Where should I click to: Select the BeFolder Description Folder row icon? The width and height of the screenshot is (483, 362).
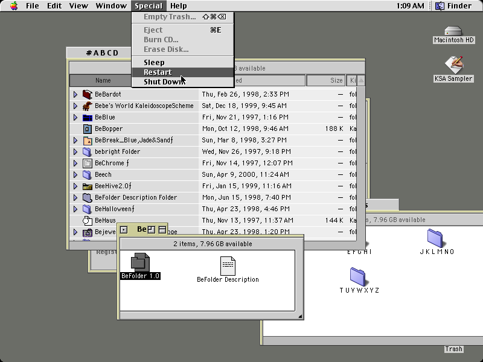click(x=88, y=197)
